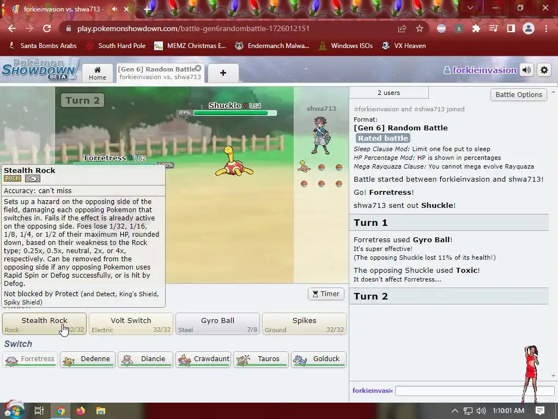Switch to Crawdaunt
Image resolution: width=558 pixels, height=419 pixels.
(x=203, y=359)
